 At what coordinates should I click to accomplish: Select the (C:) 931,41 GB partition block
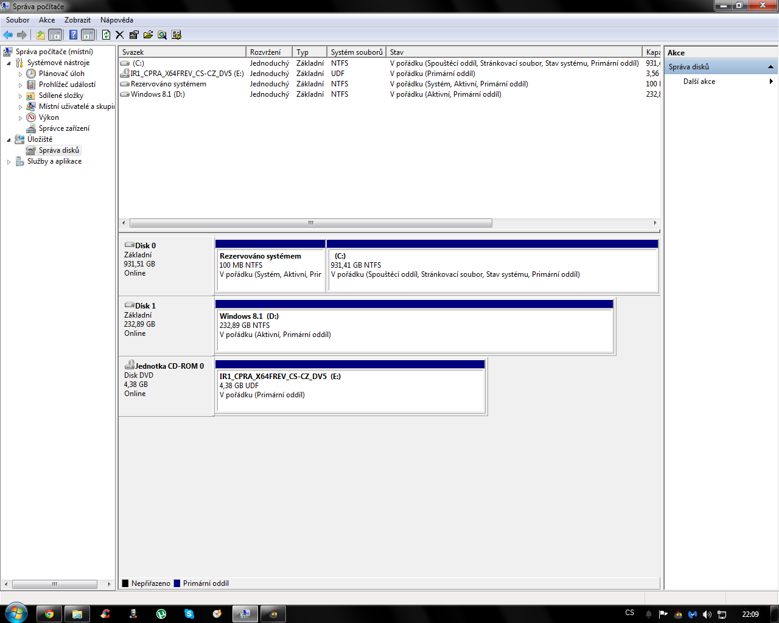[492, 266]
